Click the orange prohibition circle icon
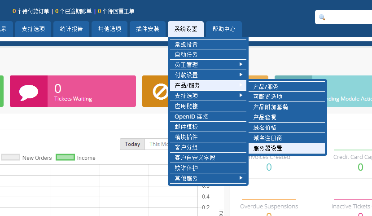The height and width of the screenshot is (216, 372). click(x=160, y=92)
